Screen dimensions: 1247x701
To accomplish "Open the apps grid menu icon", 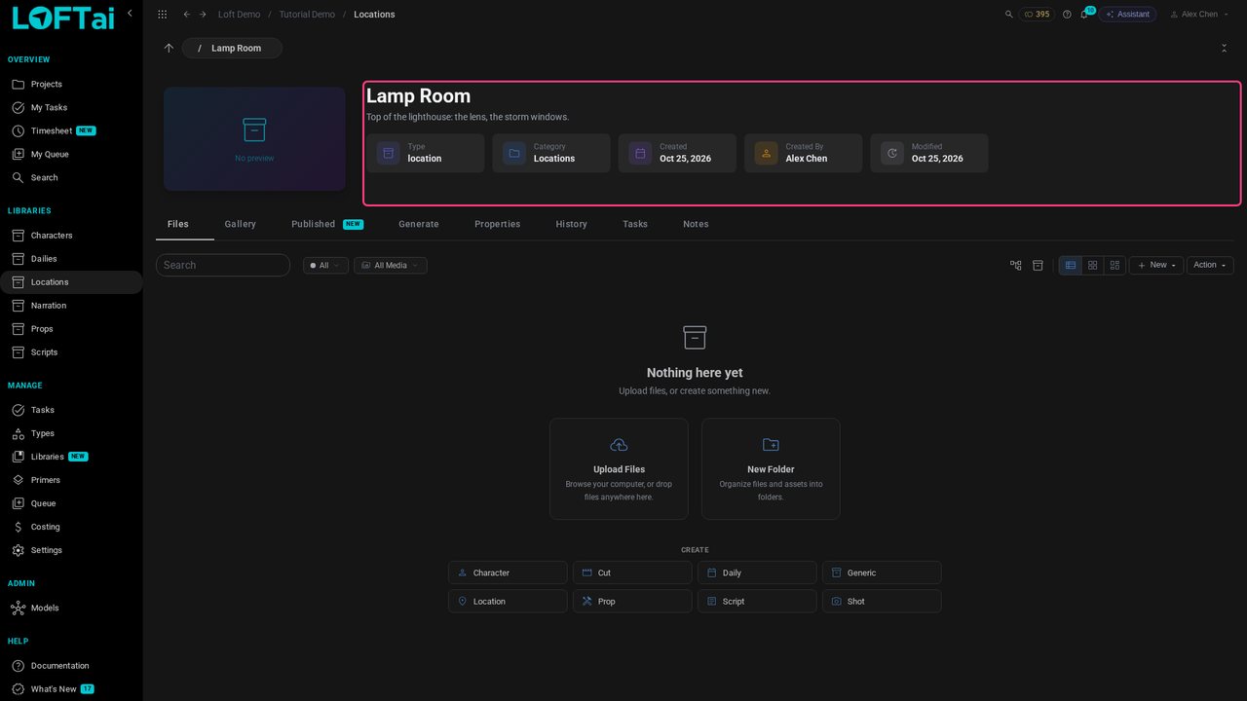I will 162,15.
